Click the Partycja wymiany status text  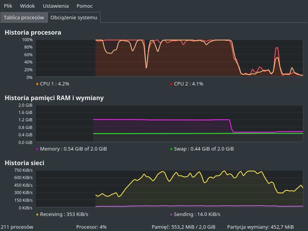point(260,227)
